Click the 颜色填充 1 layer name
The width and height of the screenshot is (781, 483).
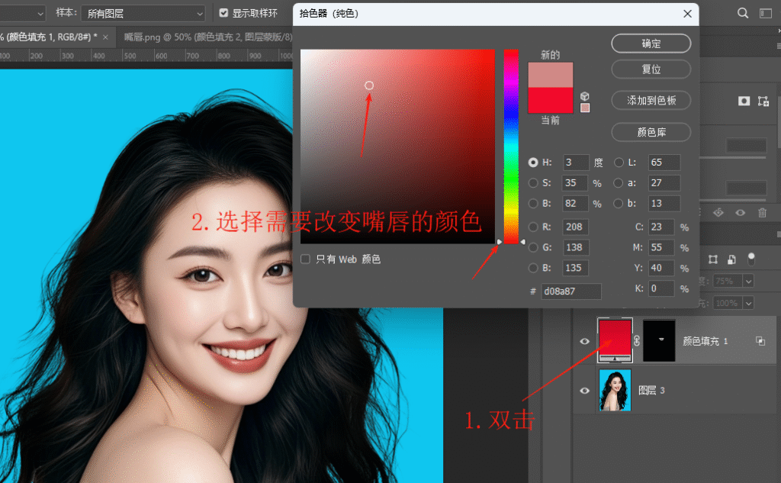tap(705, 341)
